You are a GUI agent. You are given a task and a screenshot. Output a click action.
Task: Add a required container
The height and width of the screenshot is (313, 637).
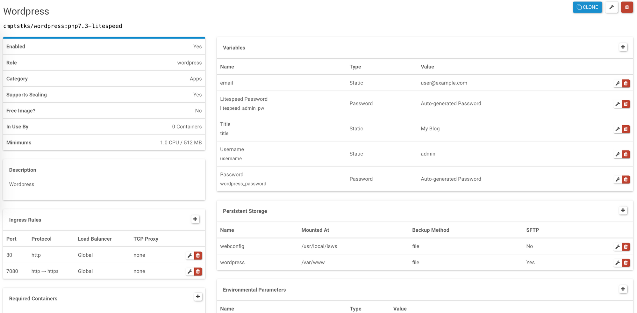pos(198,297)
